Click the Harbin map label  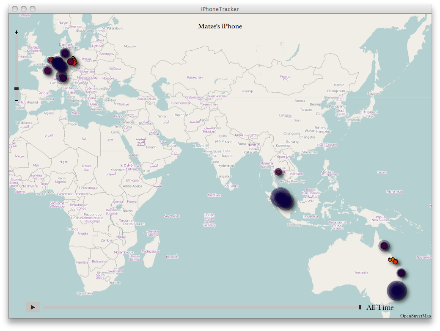click(339, 85)
